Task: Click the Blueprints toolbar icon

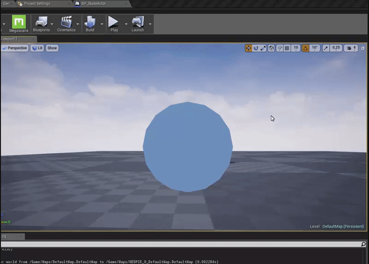Action: point(42,24)
